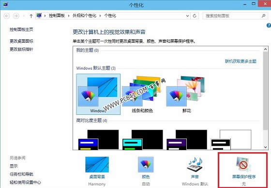
Task: Open the help question mark icon
Action: (x=269, y=26)
